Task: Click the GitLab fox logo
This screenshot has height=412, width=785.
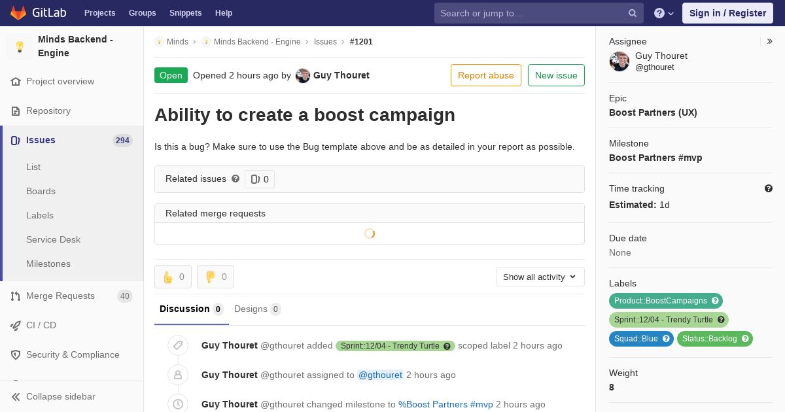Action: tap(18, 13)
